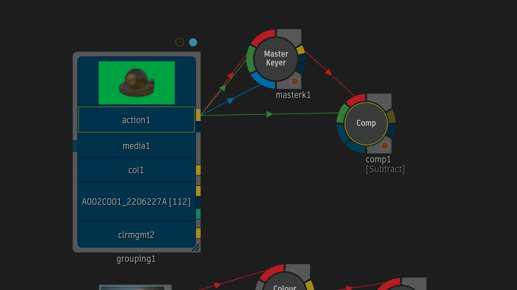Click the yellow output tab beside col1
This screenshot has width=517, height=290.
198,170
